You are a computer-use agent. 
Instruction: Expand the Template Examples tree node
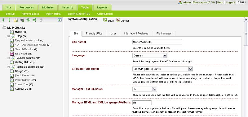click(x=8, y=67)
